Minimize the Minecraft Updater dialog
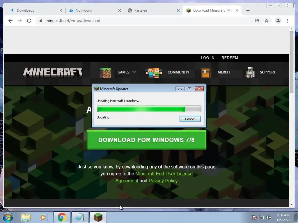This screenshot has height=223, width=298. pyautogui.click(x=180, y=89)
